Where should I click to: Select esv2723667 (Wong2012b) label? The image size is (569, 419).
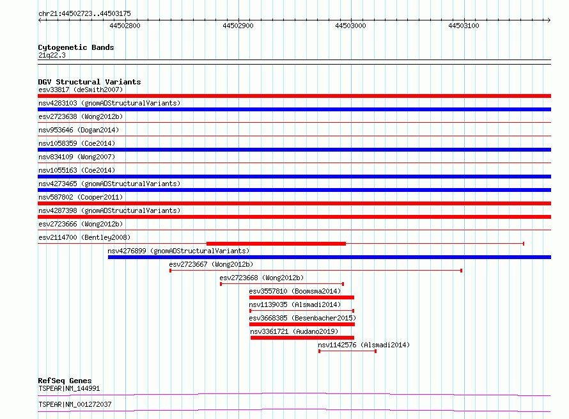pos(211,264)
